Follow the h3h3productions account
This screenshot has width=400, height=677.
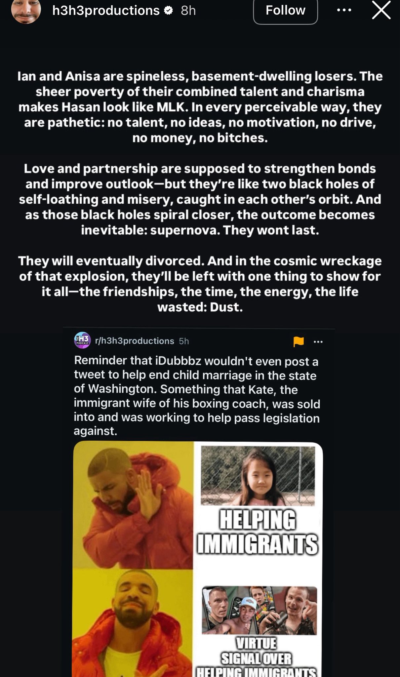[x=285, y=10]
